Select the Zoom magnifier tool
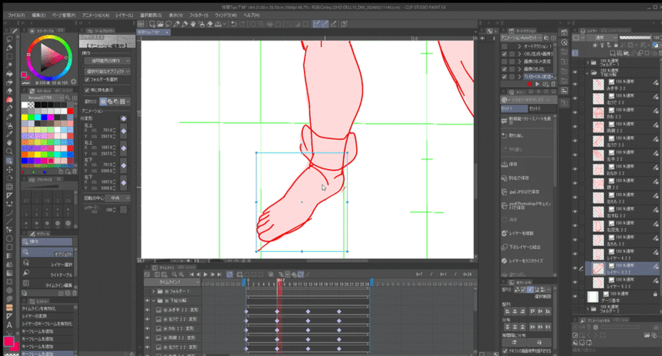This screenshot has height=356, width=662. pos(9,151)
